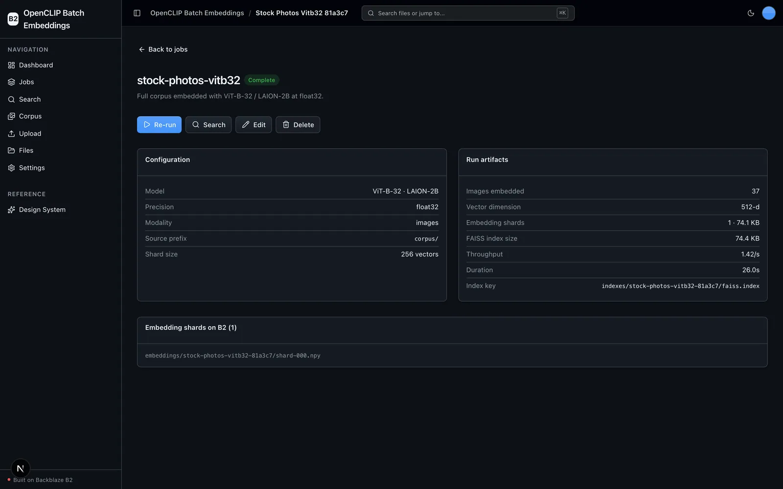Click the Re-run play icon
783x489 pixels.
tap(147, 125)
